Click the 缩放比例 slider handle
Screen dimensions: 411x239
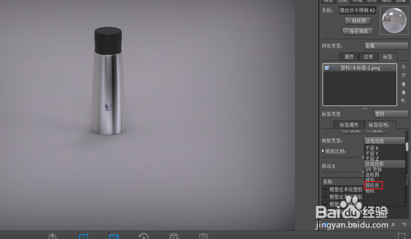(363, 157)
